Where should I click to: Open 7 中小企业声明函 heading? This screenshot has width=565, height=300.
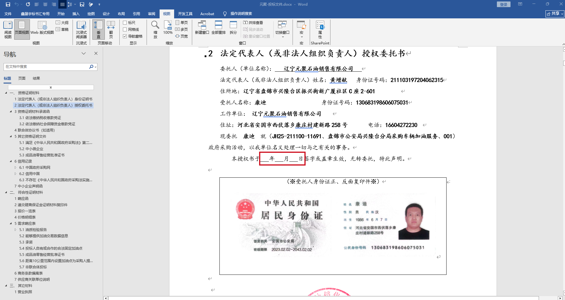tap(28, 186)
